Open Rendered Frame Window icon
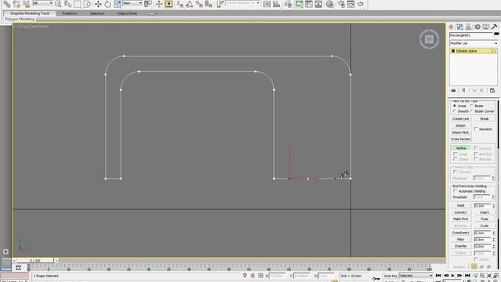 click(x=351, y=4)
